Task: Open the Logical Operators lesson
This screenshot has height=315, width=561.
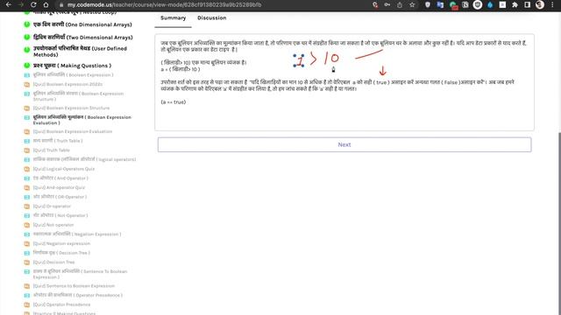Action: click(84, 159)
